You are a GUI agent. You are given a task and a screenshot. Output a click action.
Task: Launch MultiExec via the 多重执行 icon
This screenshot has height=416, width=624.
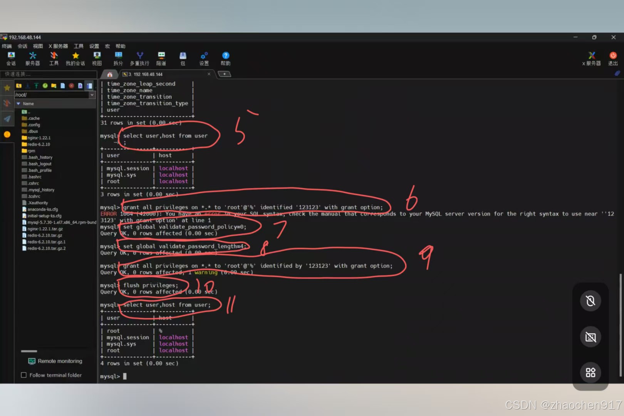click(x=139, y=58)
